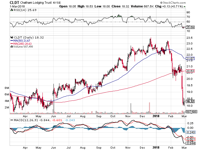Click the CLDT (Daily) 18.32 legend
The image size is (198, 150).
coord(29,38)
